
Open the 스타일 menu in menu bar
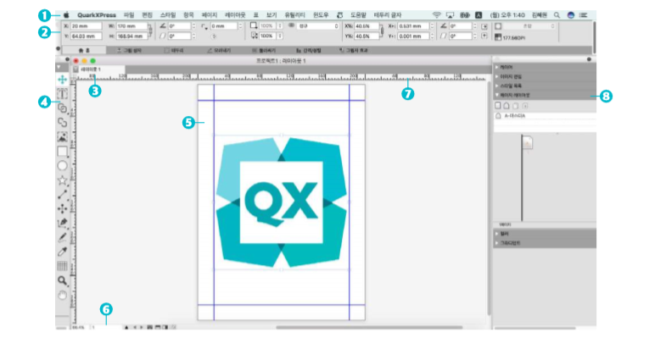(168, 15)
